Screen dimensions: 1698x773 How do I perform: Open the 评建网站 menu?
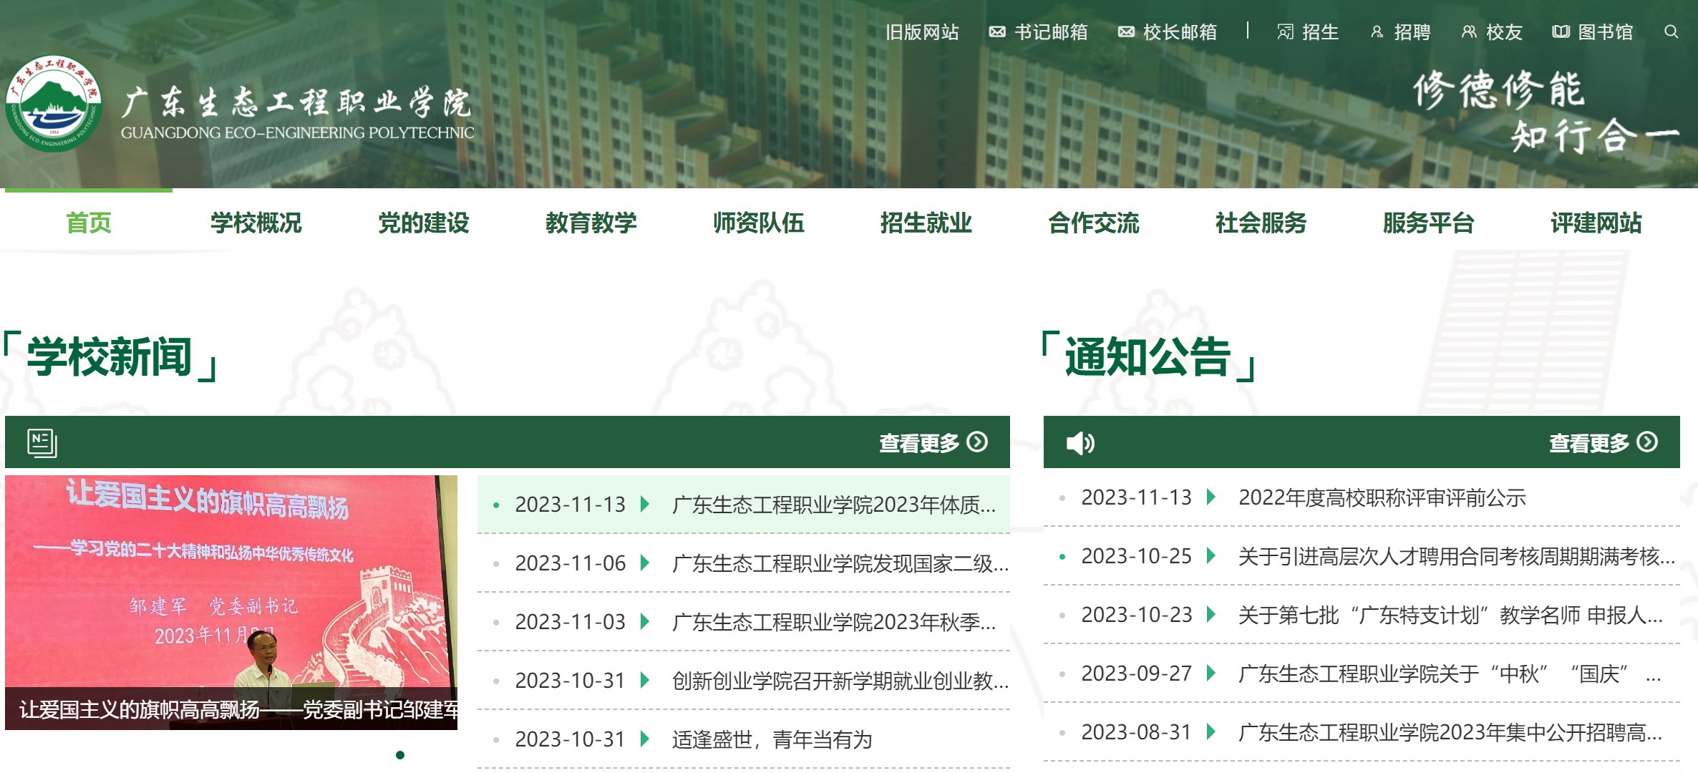(1596, 223)
